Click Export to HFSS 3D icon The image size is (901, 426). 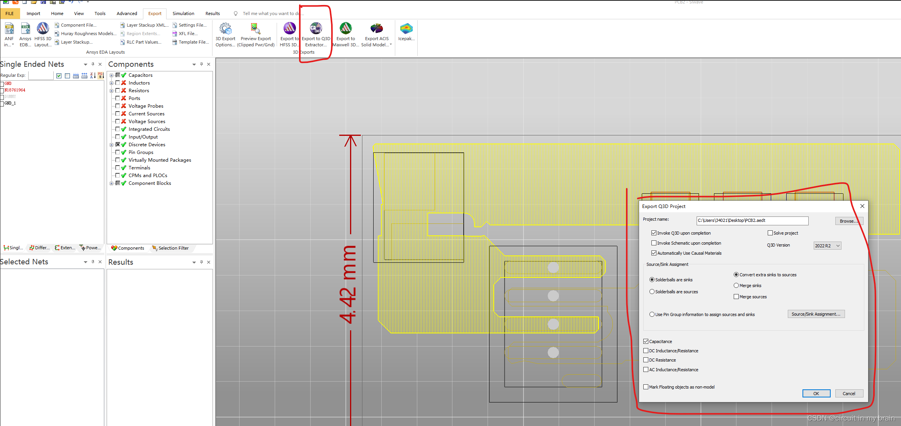(x=289, y=29)
